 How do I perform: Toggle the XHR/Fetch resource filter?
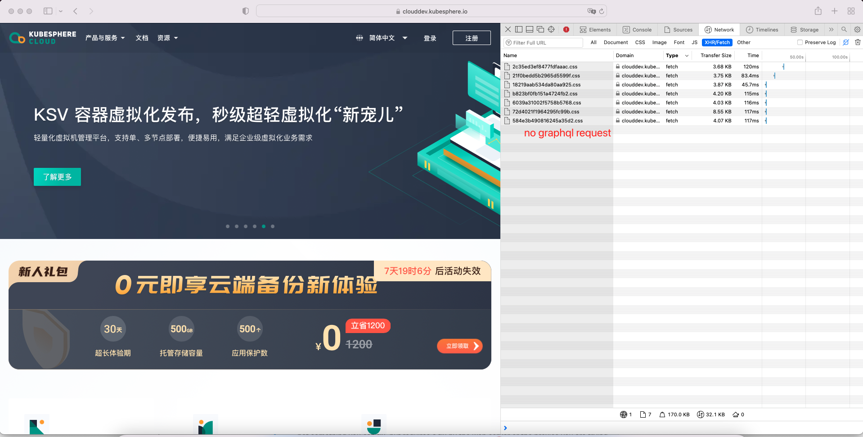[x=717, y=42]
